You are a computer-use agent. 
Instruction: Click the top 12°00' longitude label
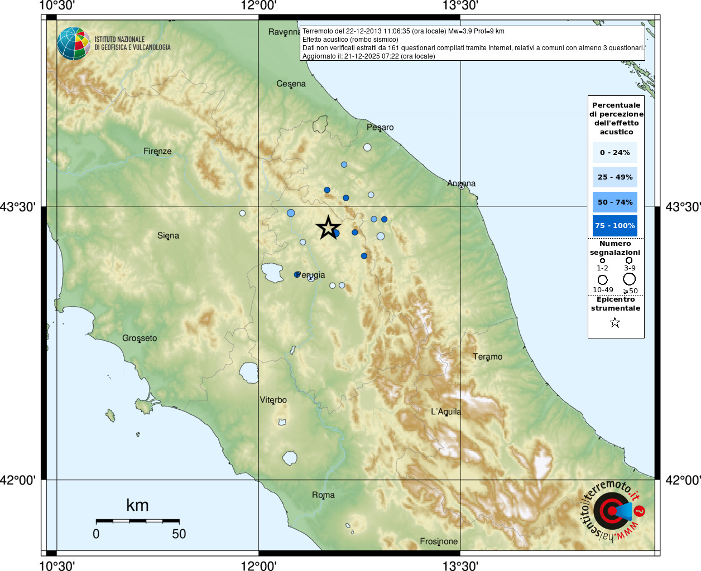tap(258, 6)
